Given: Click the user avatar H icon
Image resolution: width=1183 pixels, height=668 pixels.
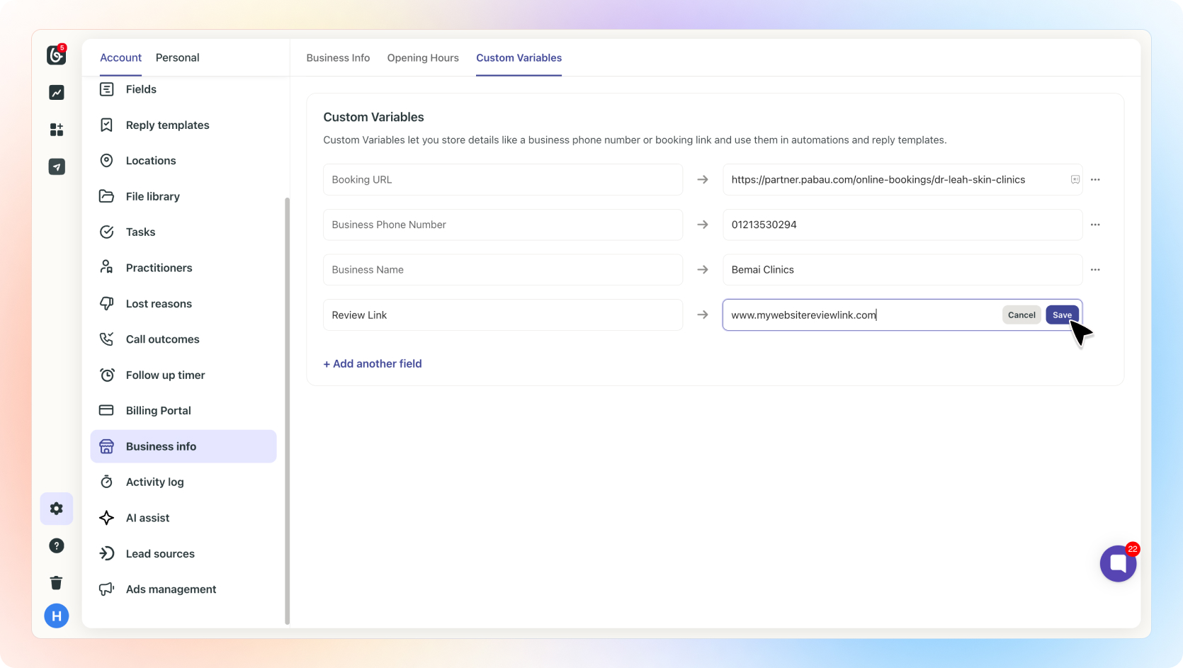Looking at the screenshot, I should click(x=57, y=616).
